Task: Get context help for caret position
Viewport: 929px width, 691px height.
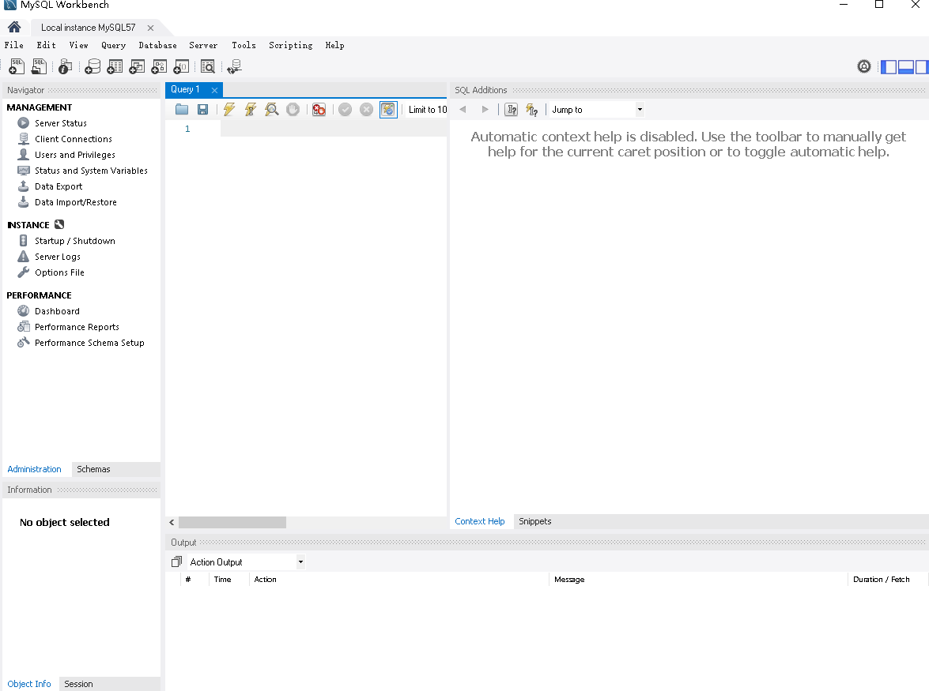Action: [512, 110]
